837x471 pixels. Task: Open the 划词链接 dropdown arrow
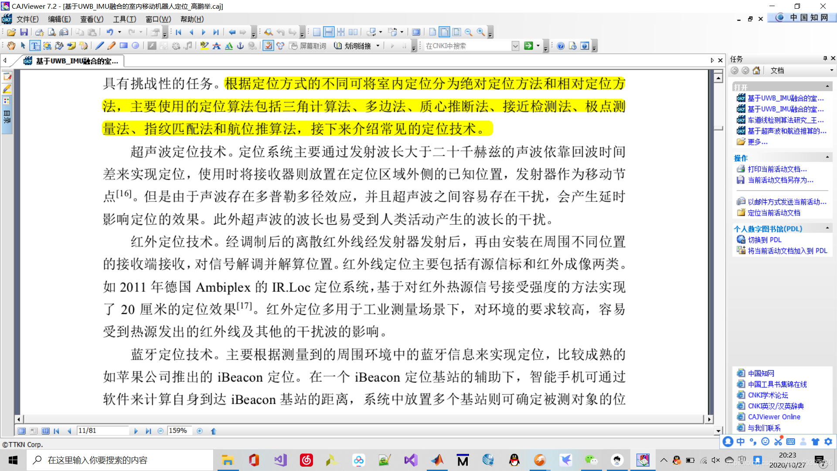tap(378, 46)
